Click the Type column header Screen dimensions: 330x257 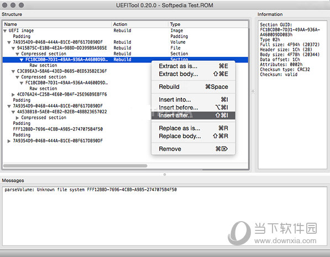pos(208,24)
